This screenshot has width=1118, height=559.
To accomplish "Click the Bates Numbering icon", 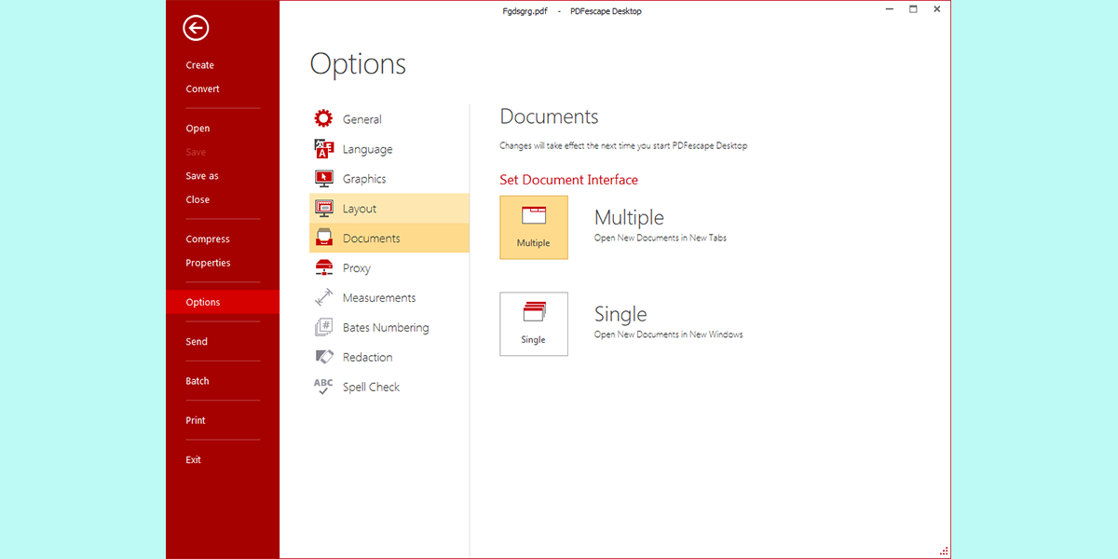I will 323,328.
